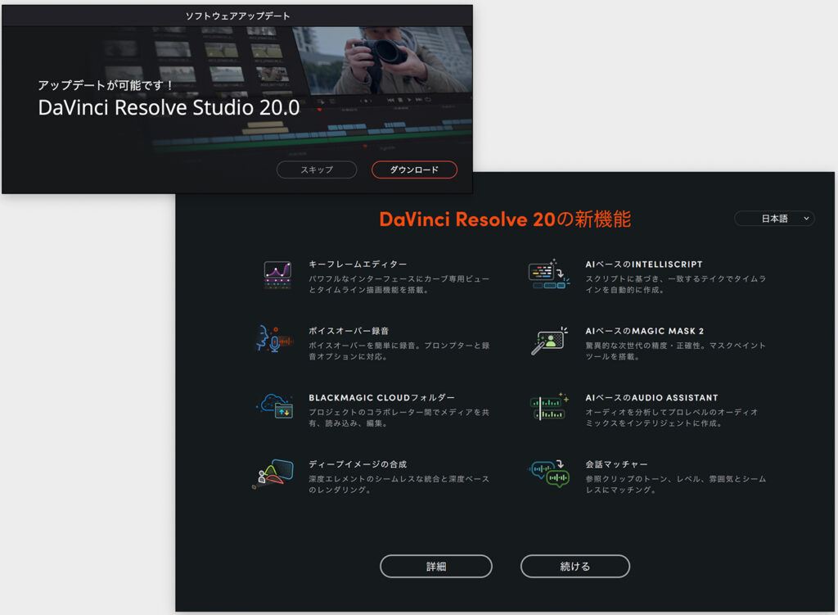Click the AI Audio Assistant icon

click(549, 406)
